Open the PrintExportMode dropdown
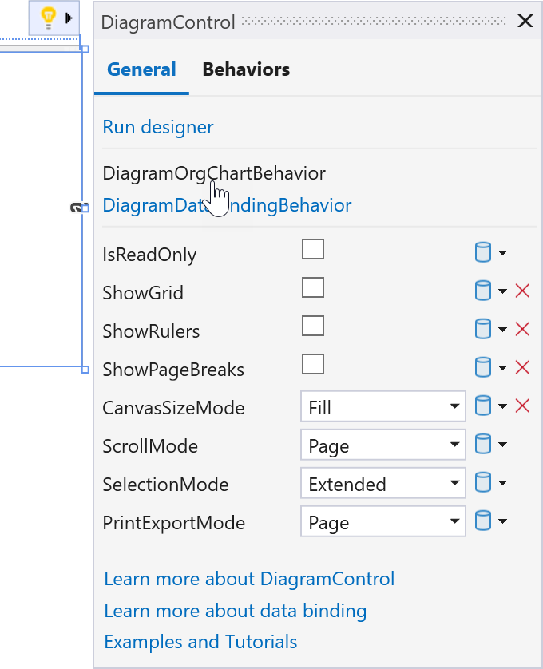This screenshot has height=669, width=543. click(x=383, y=522)
